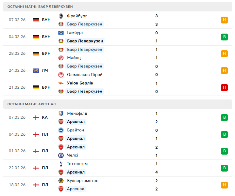235x196 pixels.
Task: Open the Олімпіакос Пірей team link
Action: pos(85,75)
